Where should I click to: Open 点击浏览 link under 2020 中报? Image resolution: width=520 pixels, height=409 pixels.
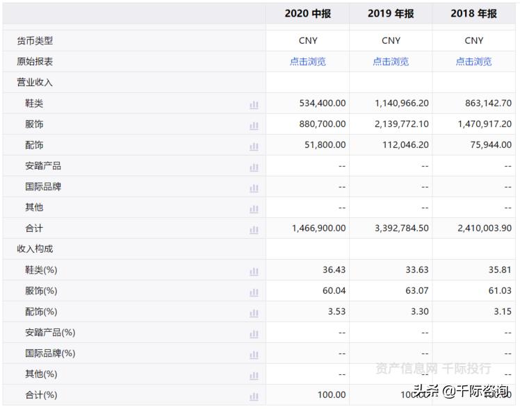pyautogui.click(x=308, y=62)
